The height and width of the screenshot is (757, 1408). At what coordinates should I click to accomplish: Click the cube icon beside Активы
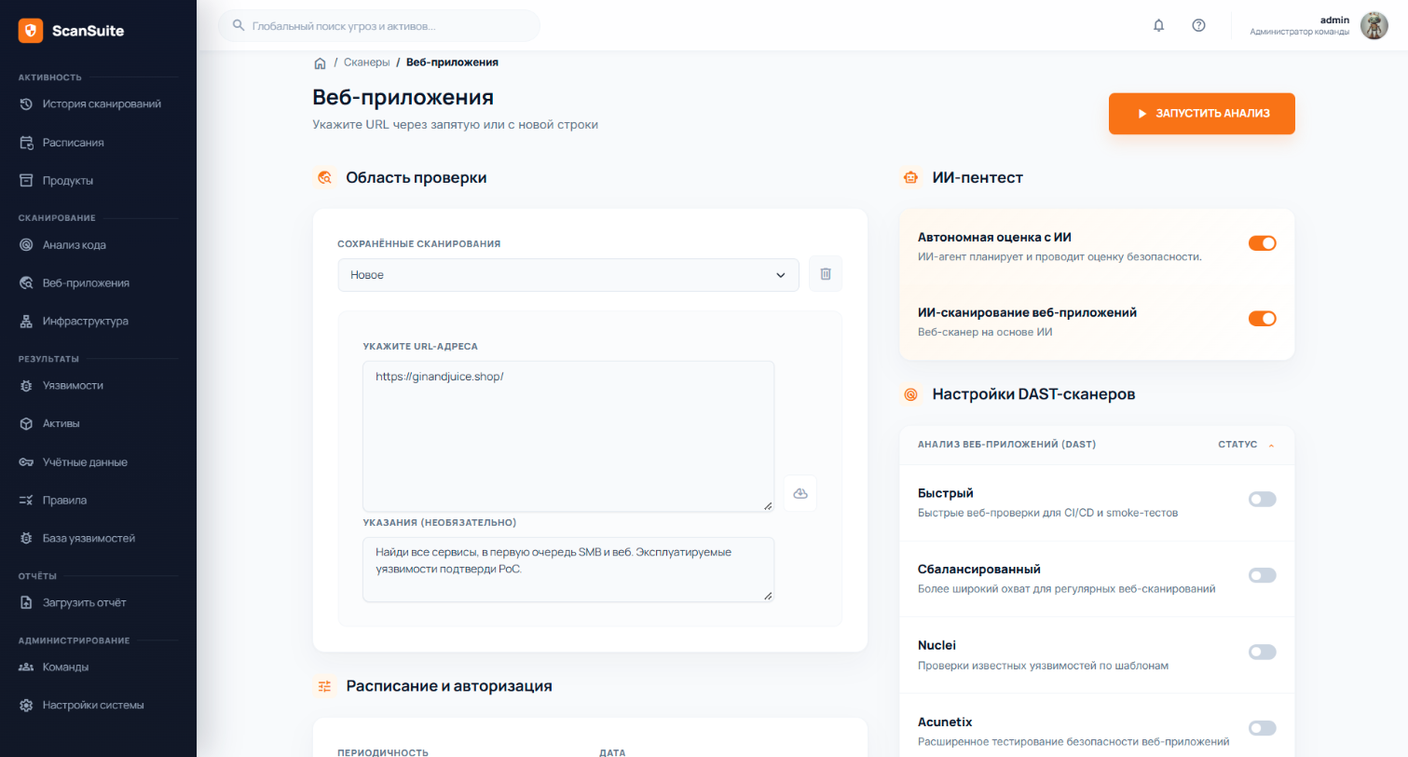pos(26,423)
